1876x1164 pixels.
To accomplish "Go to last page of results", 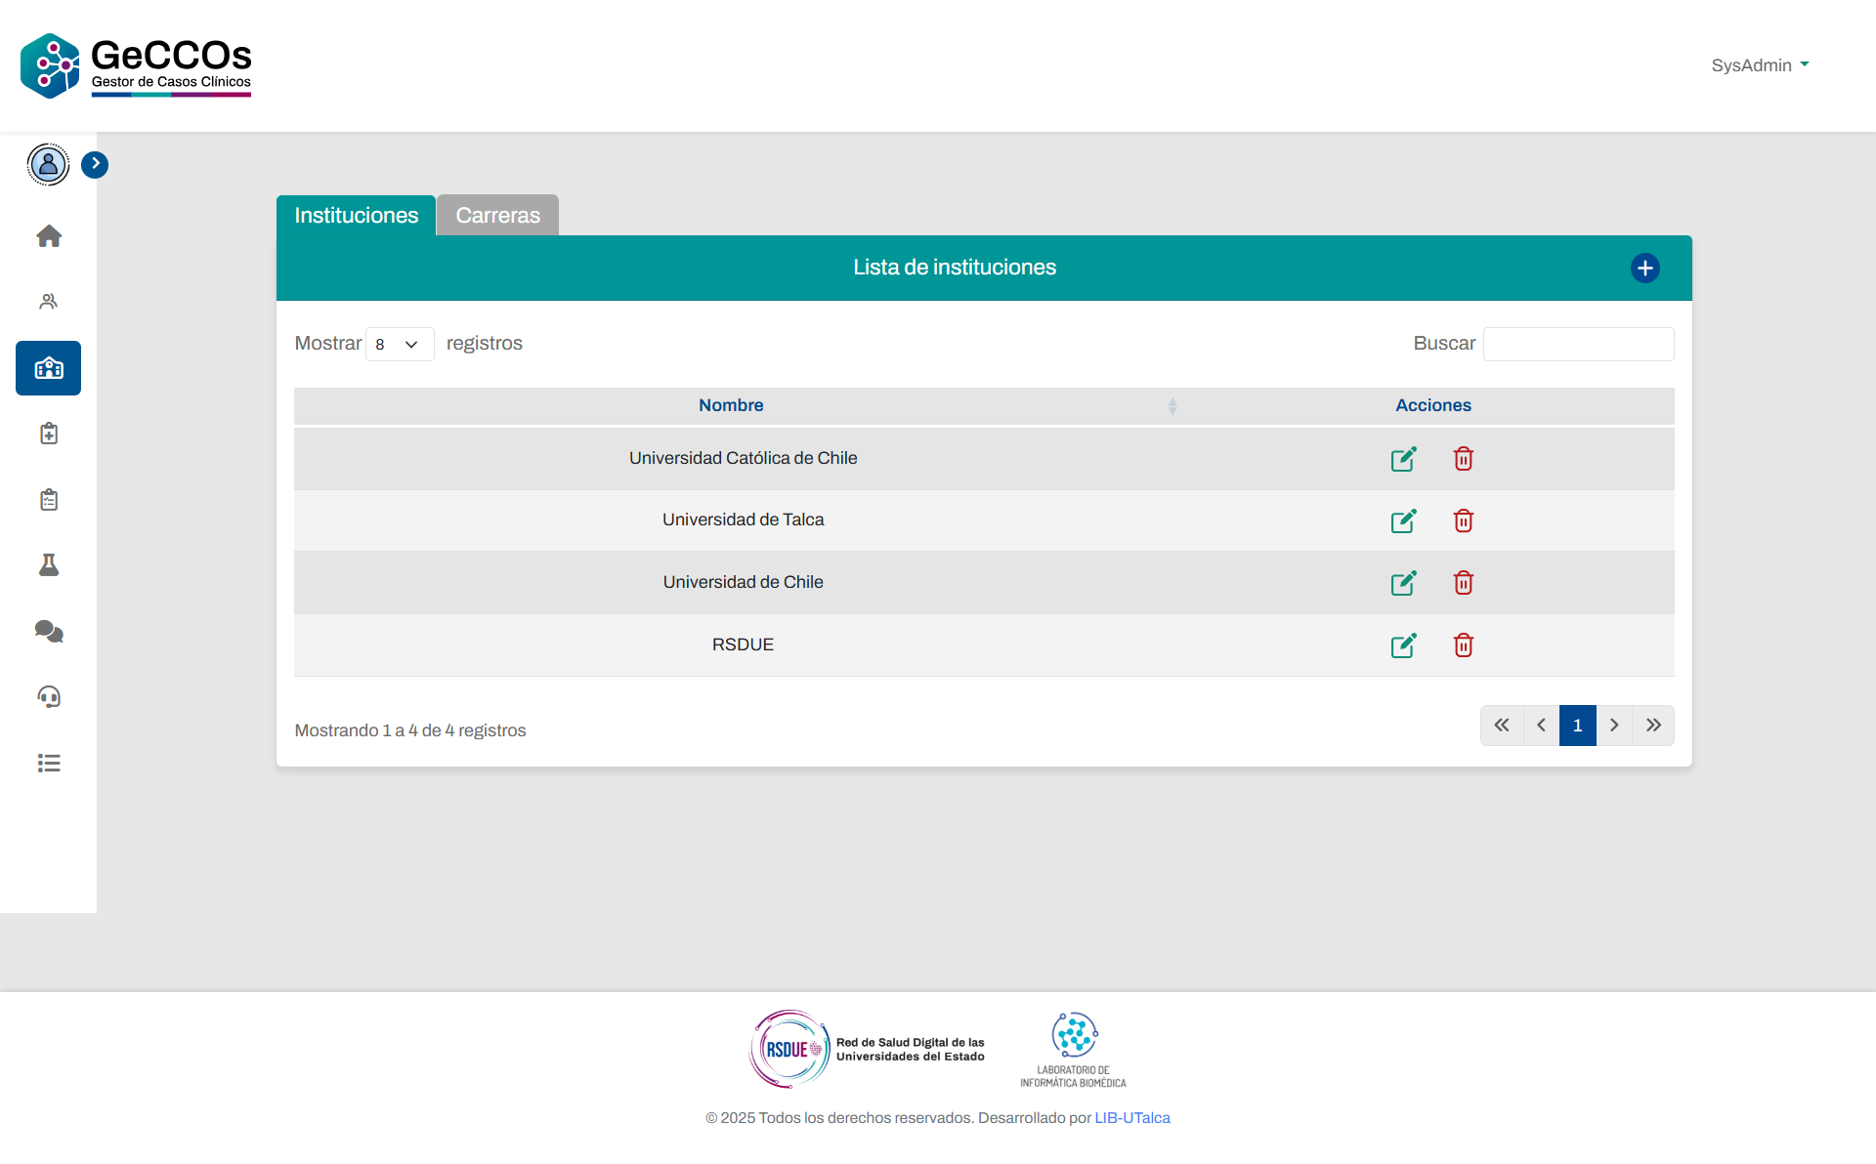I will click(x=1653, y=726).
